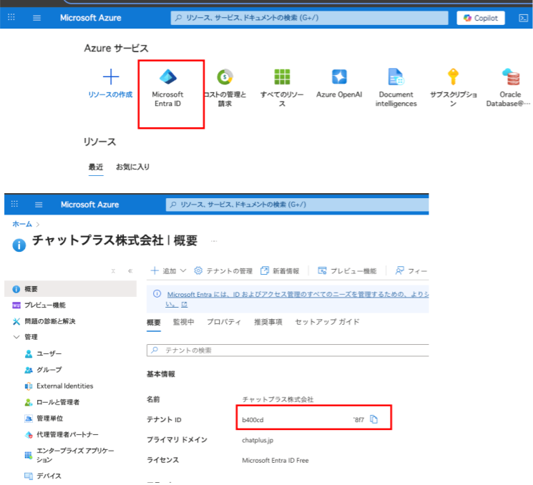The image size is (533, 485).
Task: Switch to the セットアップ ガイド tab
Action: coord(327,322)
